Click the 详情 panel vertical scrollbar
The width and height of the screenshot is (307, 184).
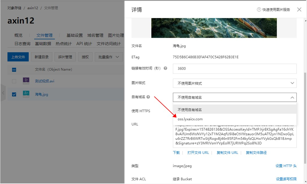click(305, 118)
